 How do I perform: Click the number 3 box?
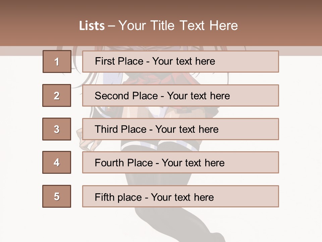click(57, 129)
